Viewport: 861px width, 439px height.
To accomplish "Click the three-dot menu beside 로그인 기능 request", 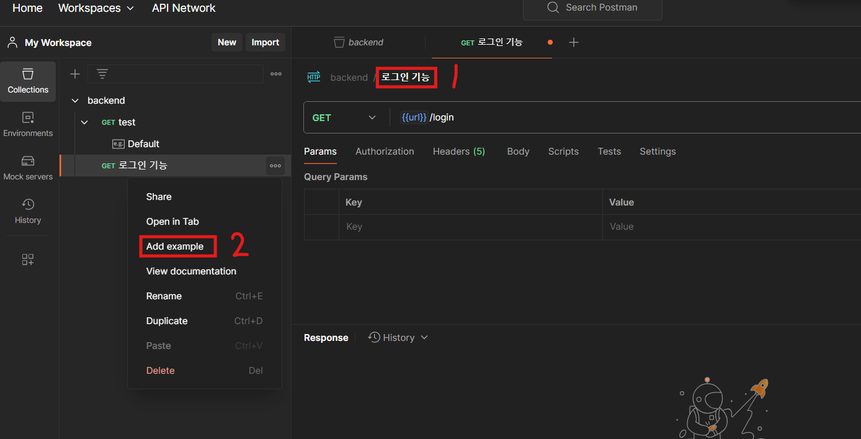I will 275,166.
